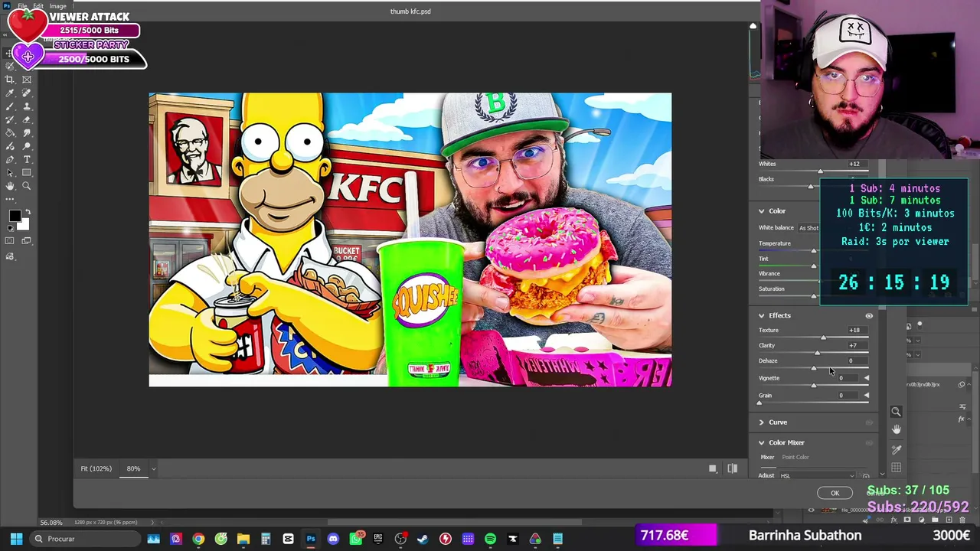Screen dimensions: 980x551
Task: Expand the Curve section
Action: click(762, 422)
